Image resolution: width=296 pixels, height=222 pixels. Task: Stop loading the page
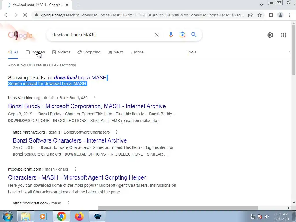[x=25, y=15]
